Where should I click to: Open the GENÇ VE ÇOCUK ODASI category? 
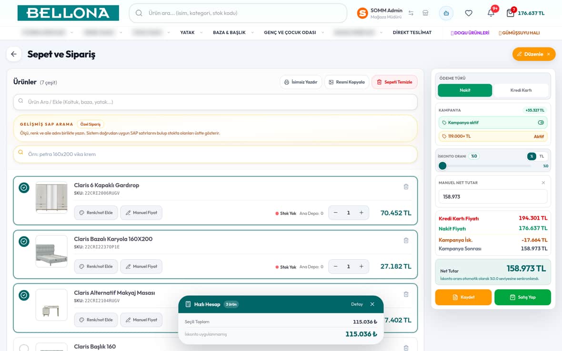coord(290,32)
